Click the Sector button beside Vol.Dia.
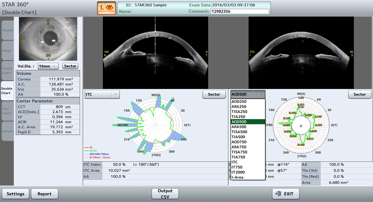373x202 pixels. (70, 66)
